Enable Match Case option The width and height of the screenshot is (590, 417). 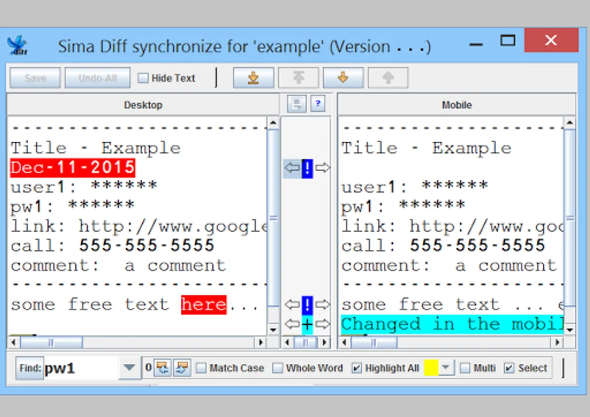[201, 368]
